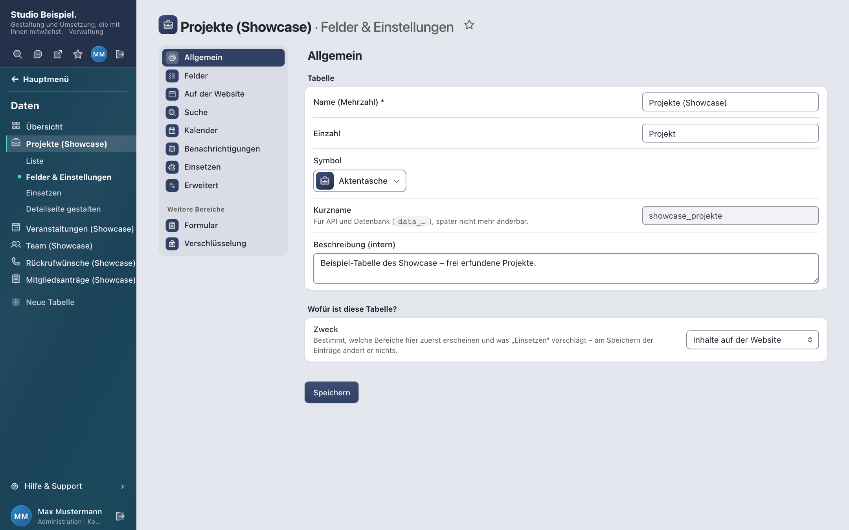This screenshot has width=849, height=530.
Task: Click the Rückrufwünsche phone icon
Action: [16, 261]
